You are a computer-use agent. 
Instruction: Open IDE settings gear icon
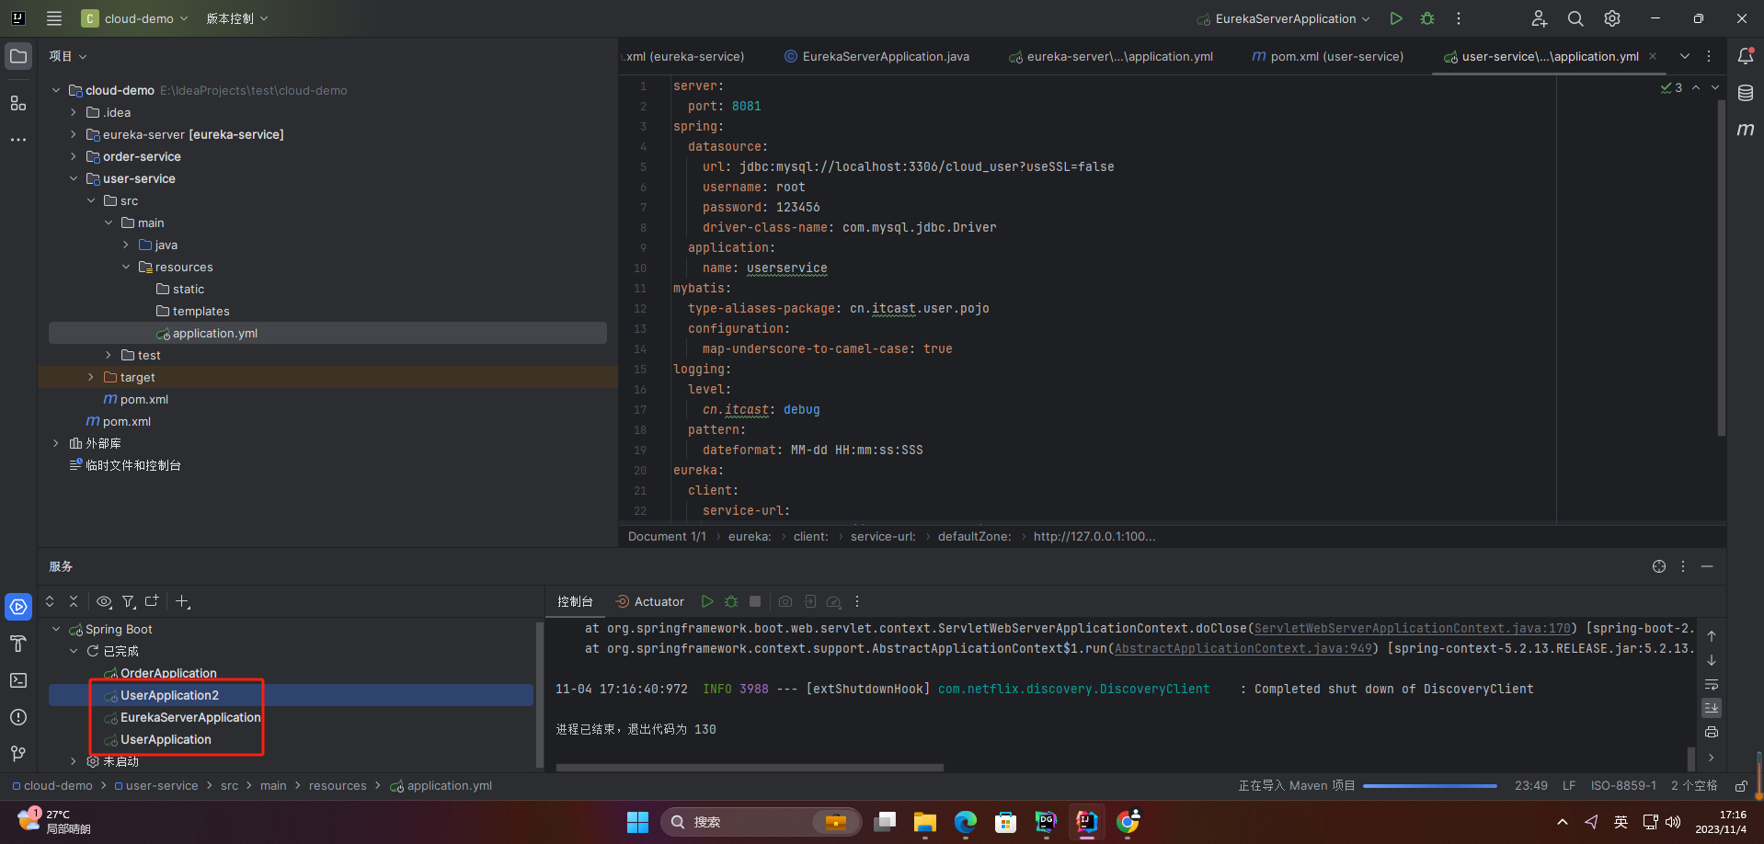tap(1612, 18)
